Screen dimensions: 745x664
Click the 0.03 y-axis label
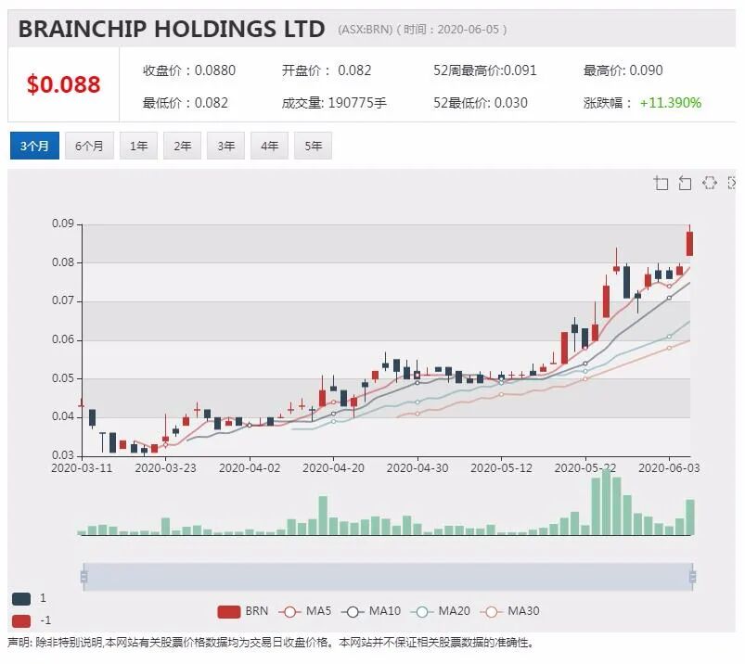click(x=63, y=455)
